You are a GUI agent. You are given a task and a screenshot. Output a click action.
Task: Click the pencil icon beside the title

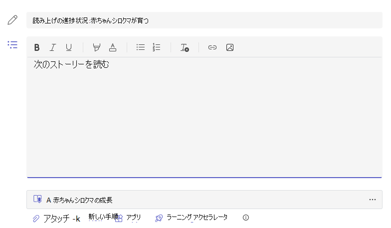12,20
